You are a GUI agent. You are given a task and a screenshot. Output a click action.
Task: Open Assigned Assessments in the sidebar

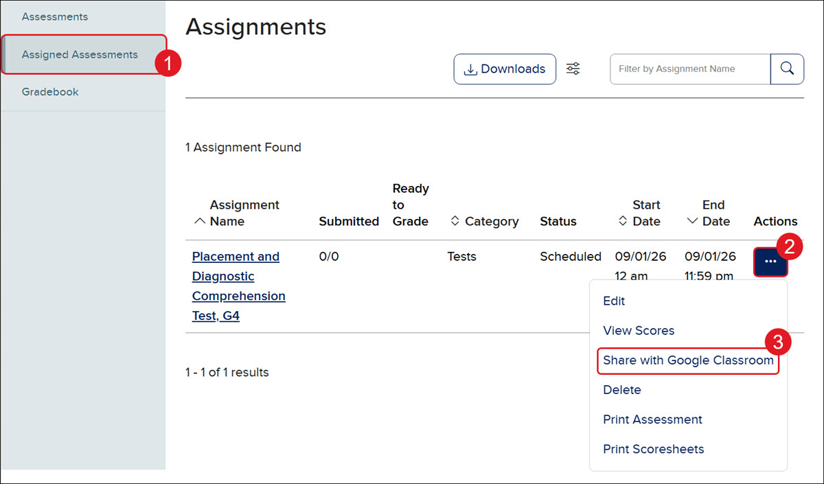pos(80,54)
